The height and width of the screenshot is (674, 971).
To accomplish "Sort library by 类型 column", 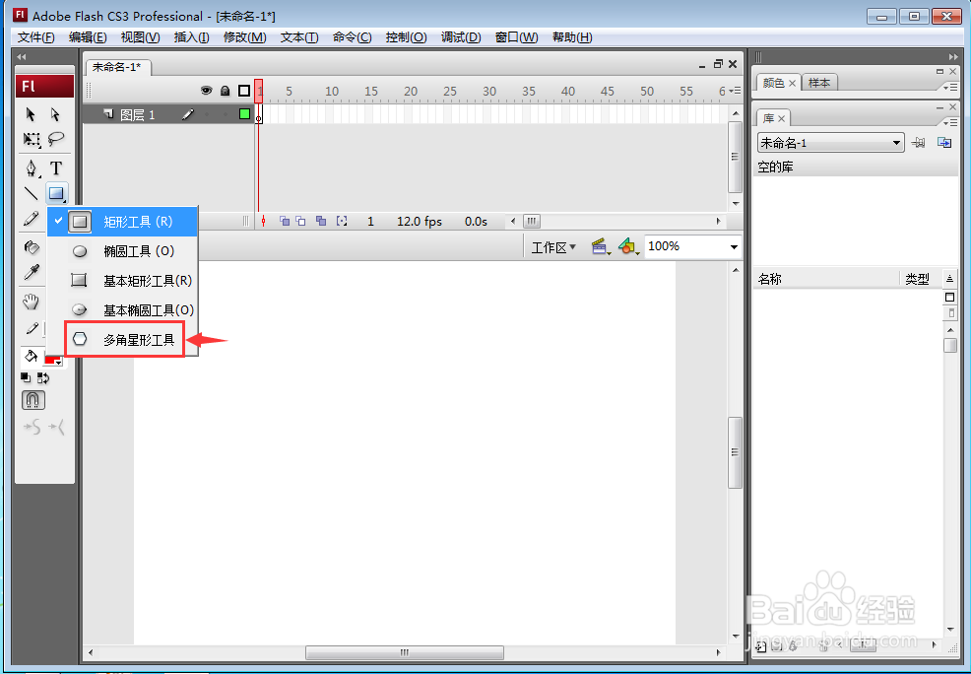I will (x=920, y=280).
